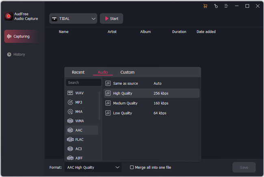Switch to the Custom tab

tap(127, 72)
